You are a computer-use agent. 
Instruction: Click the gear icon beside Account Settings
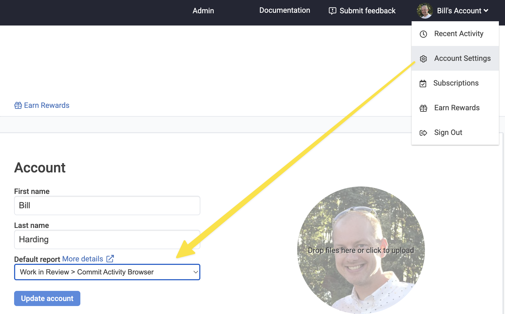423,59
